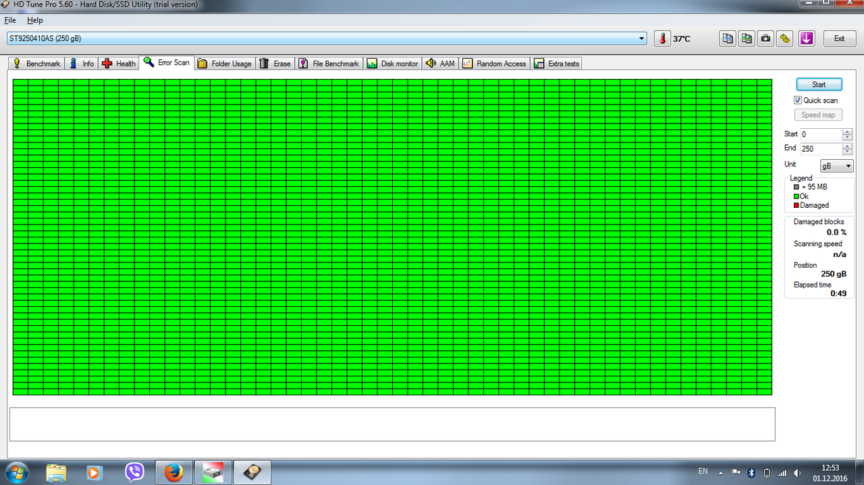The width and height of the screenshot is (864, 485).
Task: Click the purple down-arrow tray icon
Action: point(807,38)
